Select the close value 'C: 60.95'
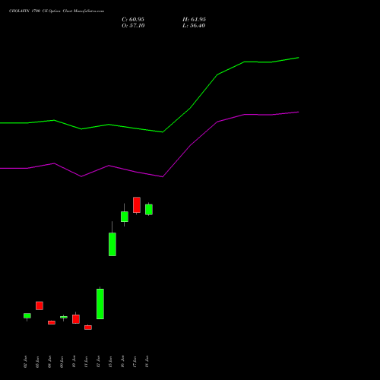 point(133,20)
